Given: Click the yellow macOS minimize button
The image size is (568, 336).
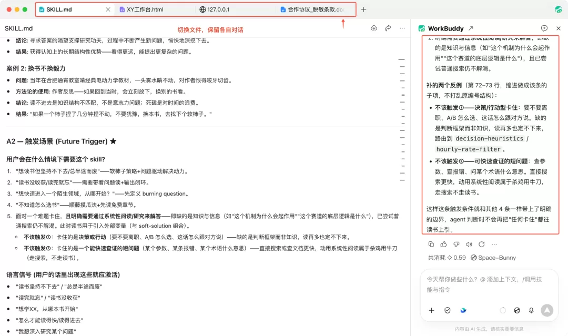Looking at the screenshot, I should click(x=17, y=9).
